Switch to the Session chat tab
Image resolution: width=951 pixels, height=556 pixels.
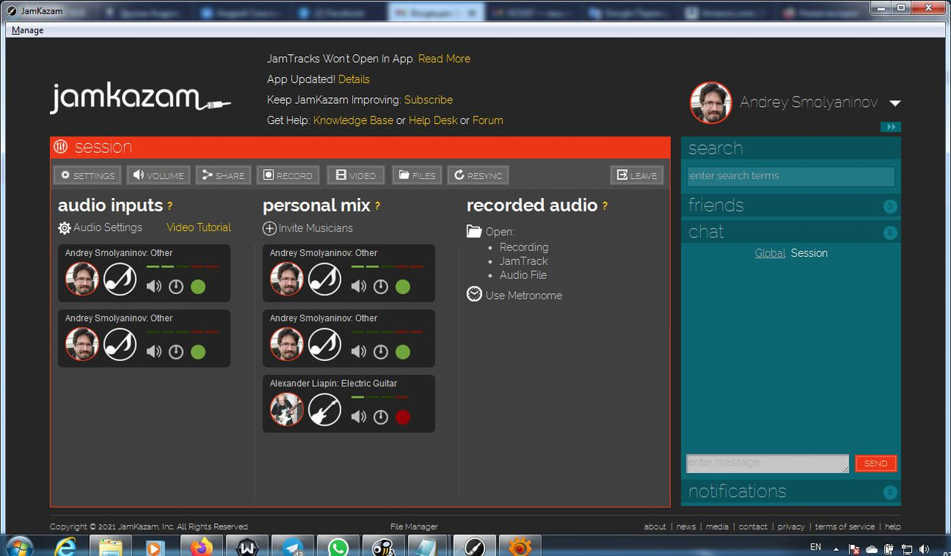click(809, 253)
